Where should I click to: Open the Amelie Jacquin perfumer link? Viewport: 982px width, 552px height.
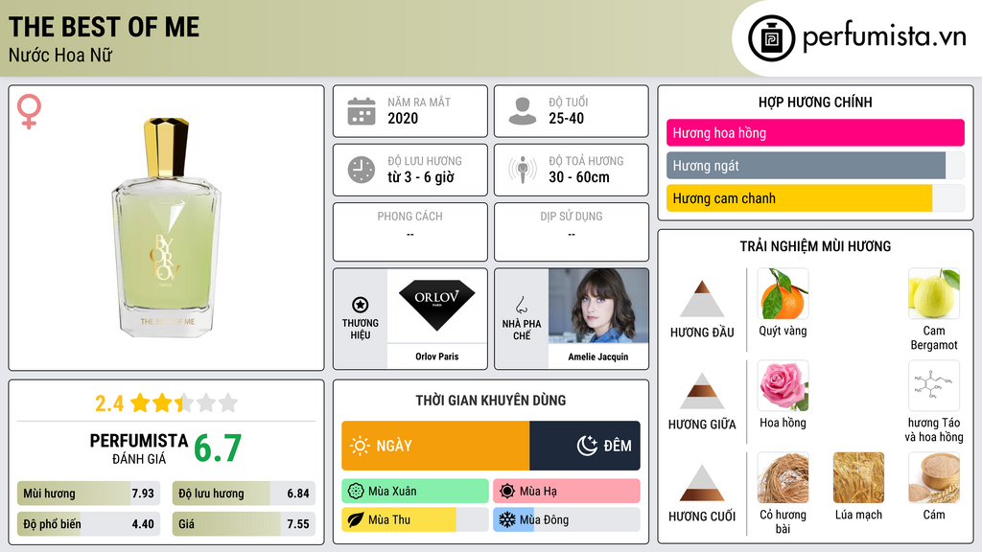(x=598, y=356)
